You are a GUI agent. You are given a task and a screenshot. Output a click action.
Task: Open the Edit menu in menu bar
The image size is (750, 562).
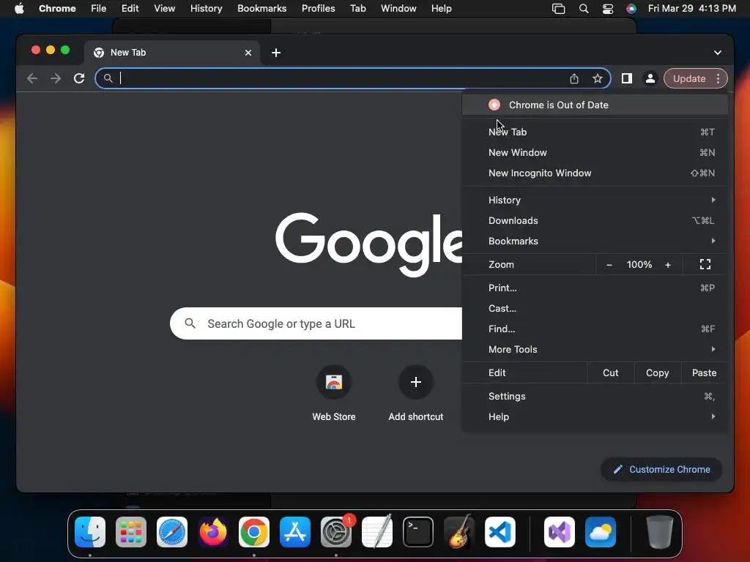pyautogui.click(x=130, y=9)
